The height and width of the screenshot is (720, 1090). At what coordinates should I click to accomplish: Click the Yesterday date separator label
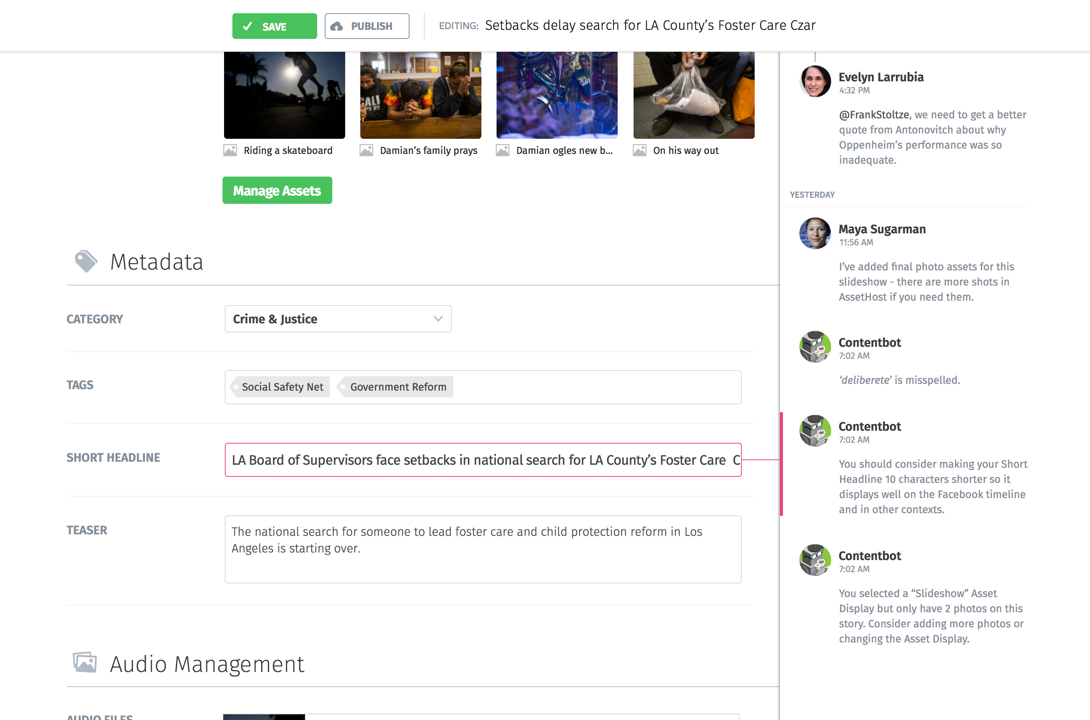(x=812, y=195)
